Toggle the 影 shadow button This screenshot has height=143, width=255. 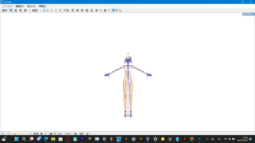76,134
